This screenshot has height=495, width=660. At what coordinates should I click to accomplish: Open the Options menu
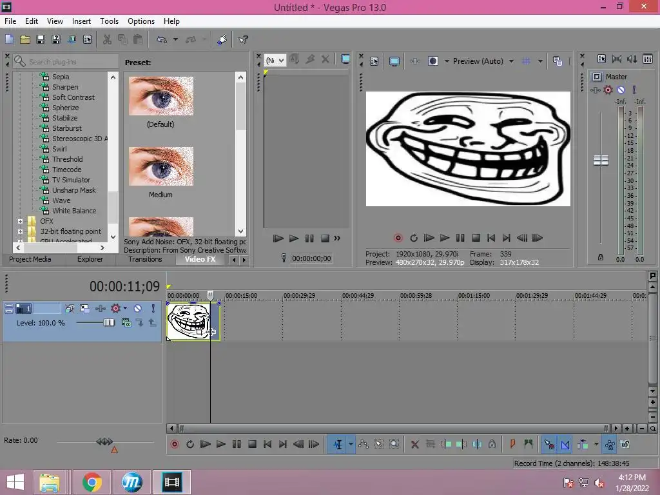141,21
